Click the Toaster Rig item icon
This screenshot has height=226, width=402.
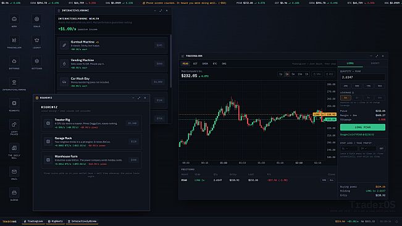click(48, 123)
